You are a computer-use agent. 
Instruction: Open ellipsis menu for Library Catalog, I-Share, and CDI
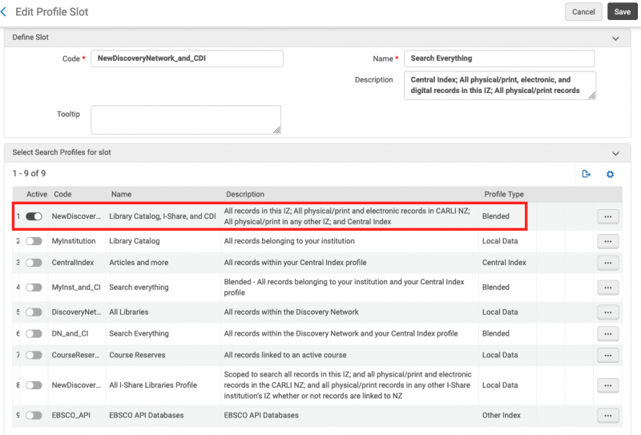click(x=608, y=216)
